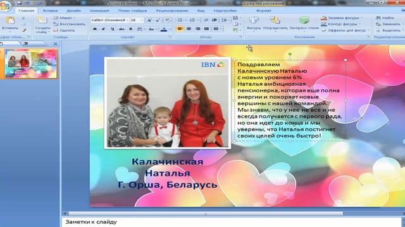This screenshot has width=405, height=227.
Task: Open the clipboard group dialog launcher
Action: (x=28, y=37)
